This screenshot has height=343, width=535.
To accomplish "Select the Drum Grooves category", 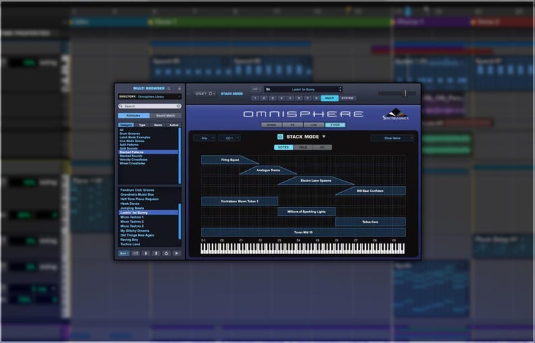I will pos(148,133).
